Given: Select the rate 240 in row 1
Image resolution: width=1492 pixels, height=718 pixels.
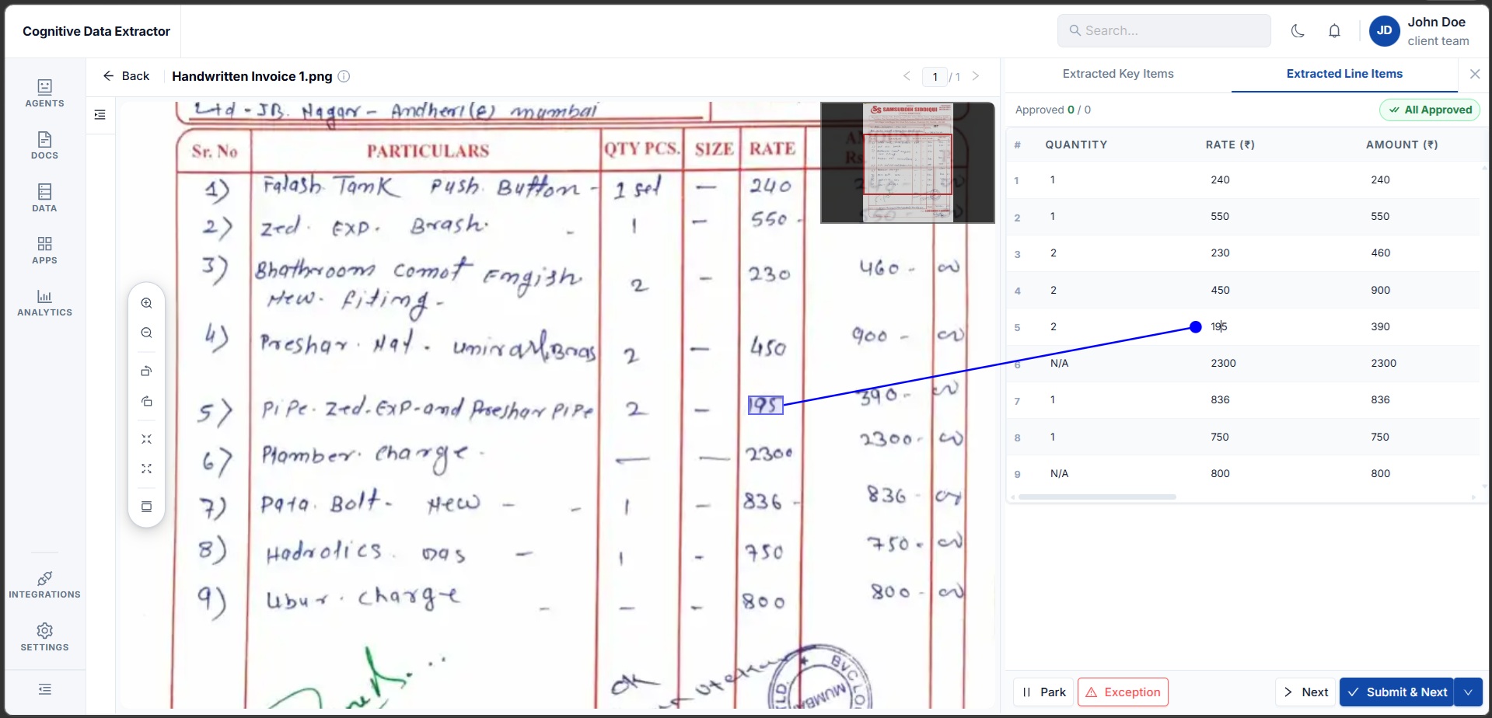Looking at the screenshot, I should (1220, 179).
